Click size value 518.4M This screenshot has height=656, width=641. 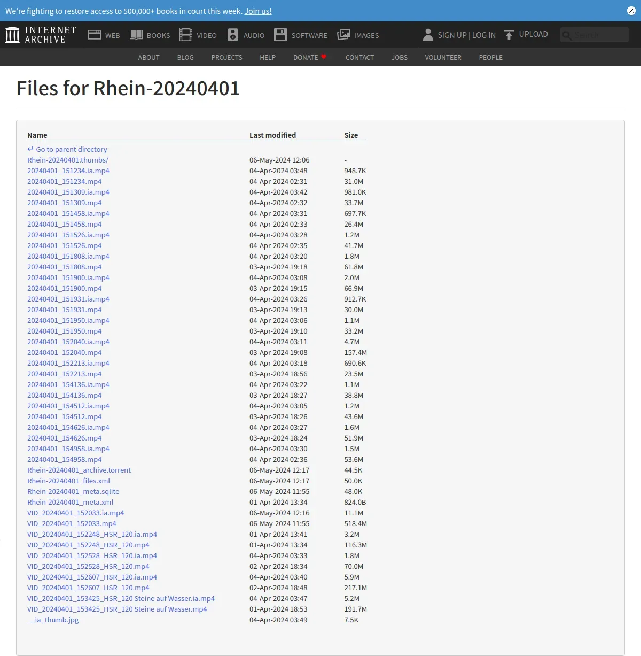pyautogui.click(x=355, y=523)
